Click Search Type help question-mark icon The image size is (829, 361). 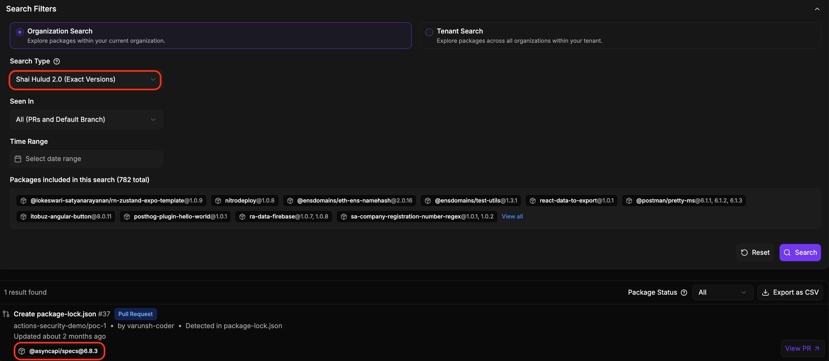pos(57,61)
